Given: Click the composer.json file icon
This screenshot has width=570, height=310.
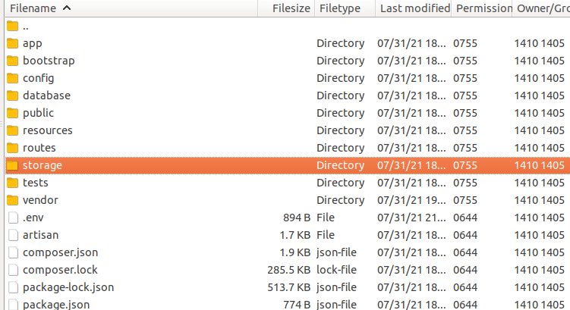Looking at the screenshot, I should pos(12,252).
